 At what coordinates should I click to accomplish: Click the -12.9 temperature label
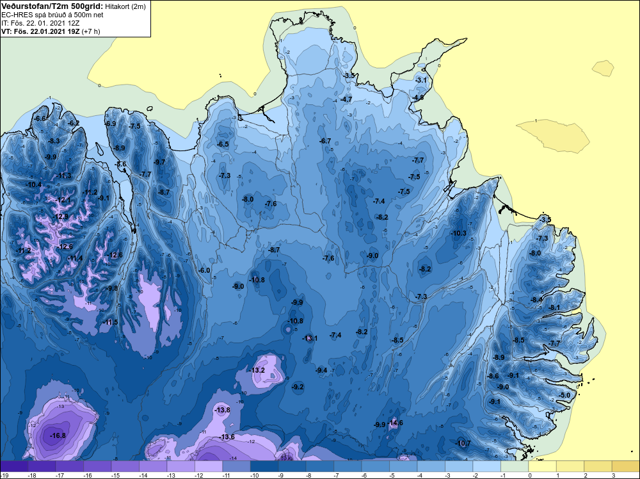pos(60,217)
